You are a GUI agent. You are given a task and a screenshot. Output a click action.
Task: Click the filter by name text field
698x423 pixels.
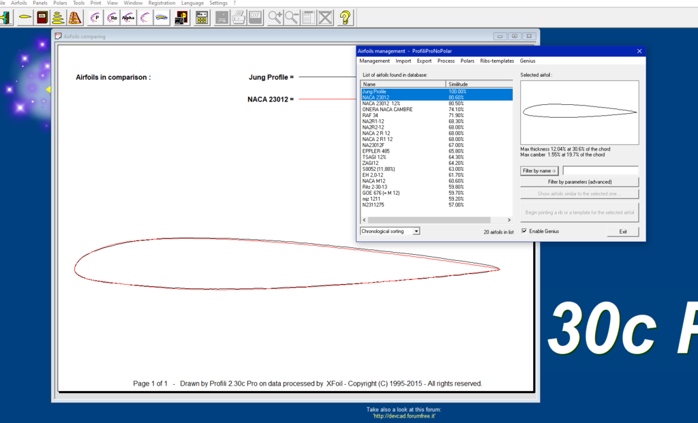pos(601,170)
